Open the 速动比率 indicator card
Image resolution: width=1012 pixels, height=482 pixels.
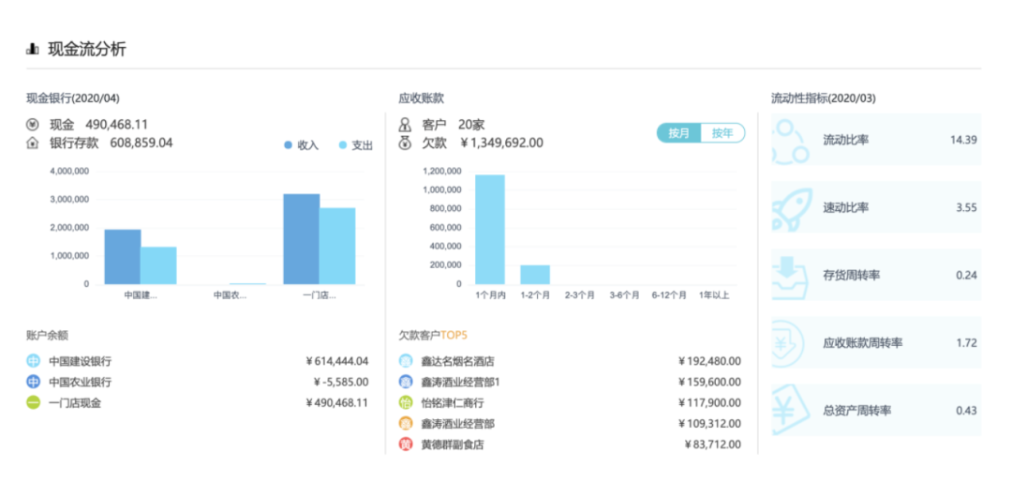(x=875, y=207)
